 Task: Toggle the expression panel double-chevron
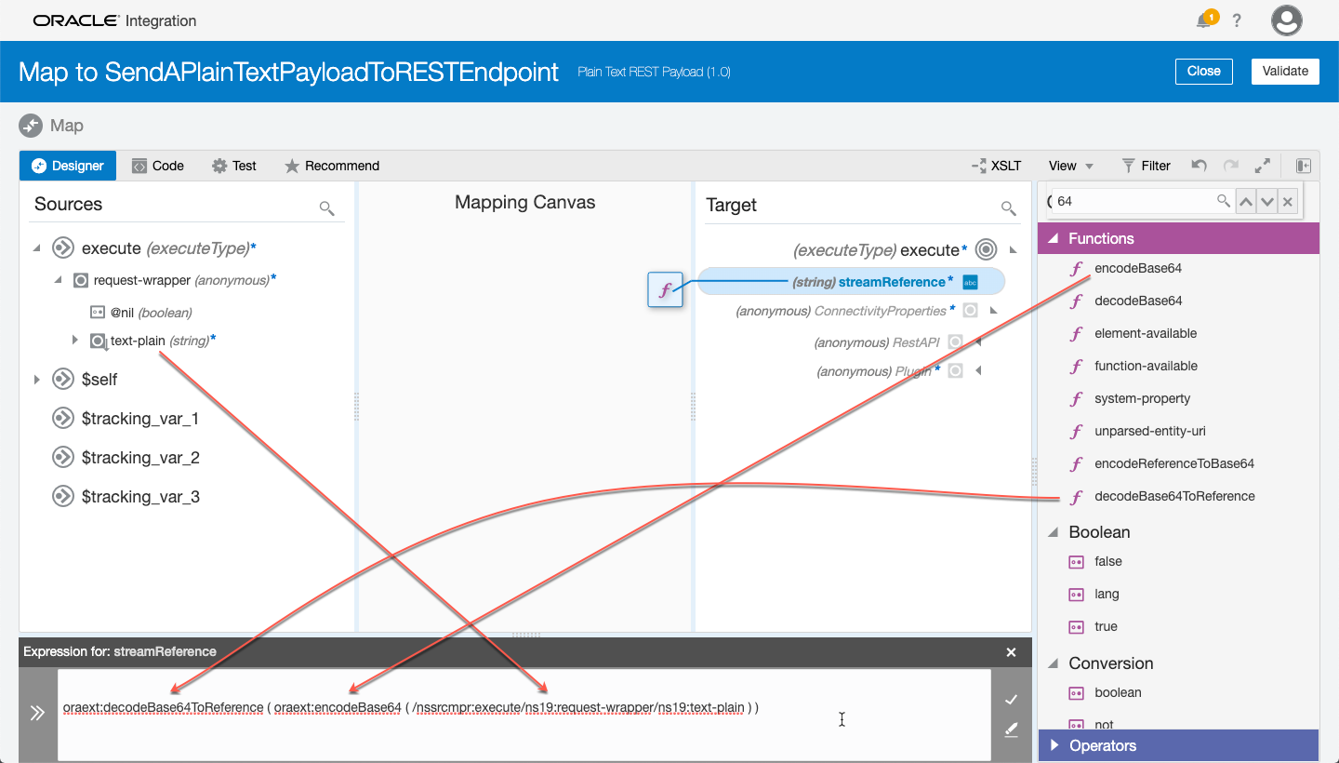(37, 714)
